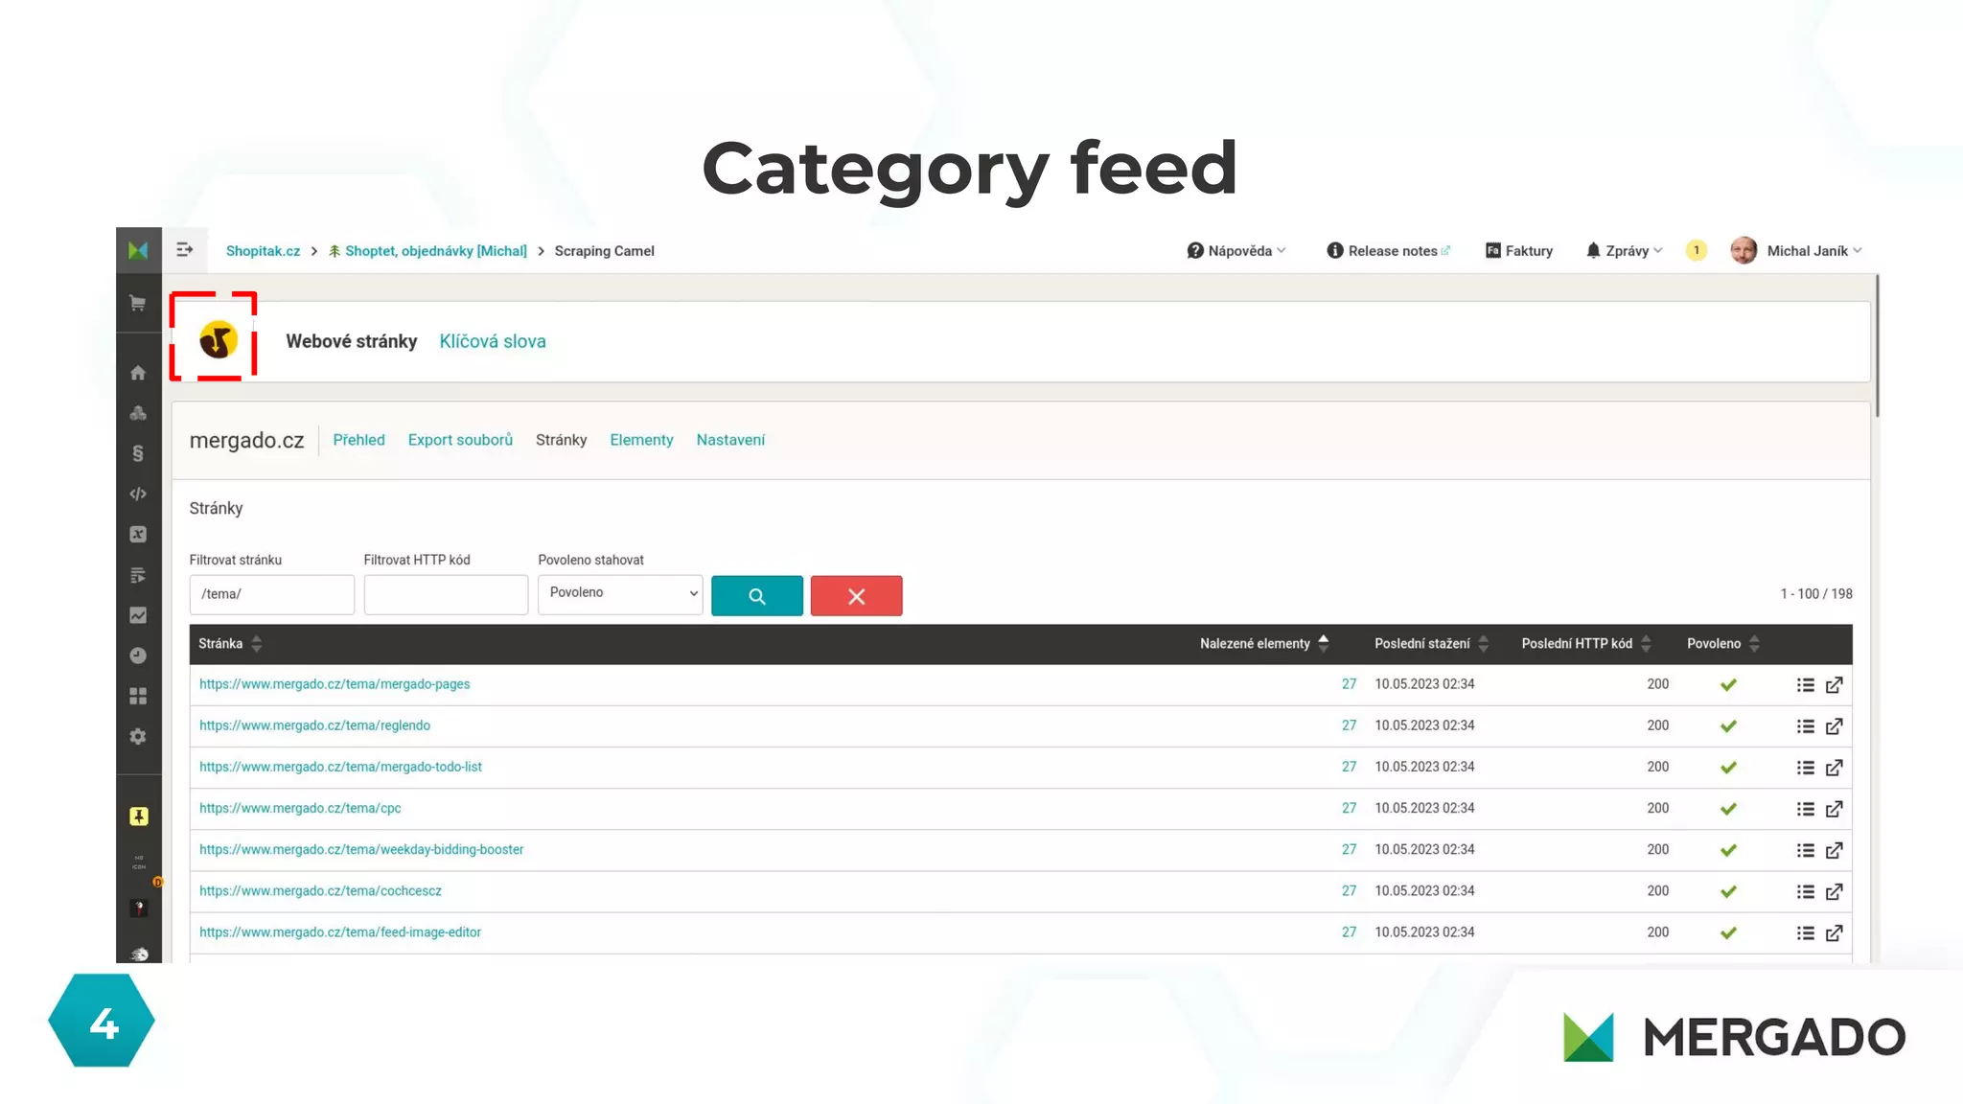This screenshot has height=1104, width=1963.
Task: Go to the home icon in the sidebar
Action: 138,373
